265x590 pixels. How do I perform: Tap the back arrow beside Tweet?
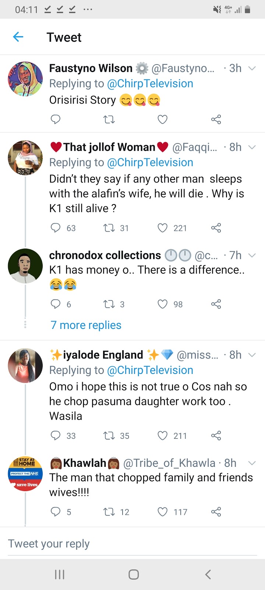point(18,37)
